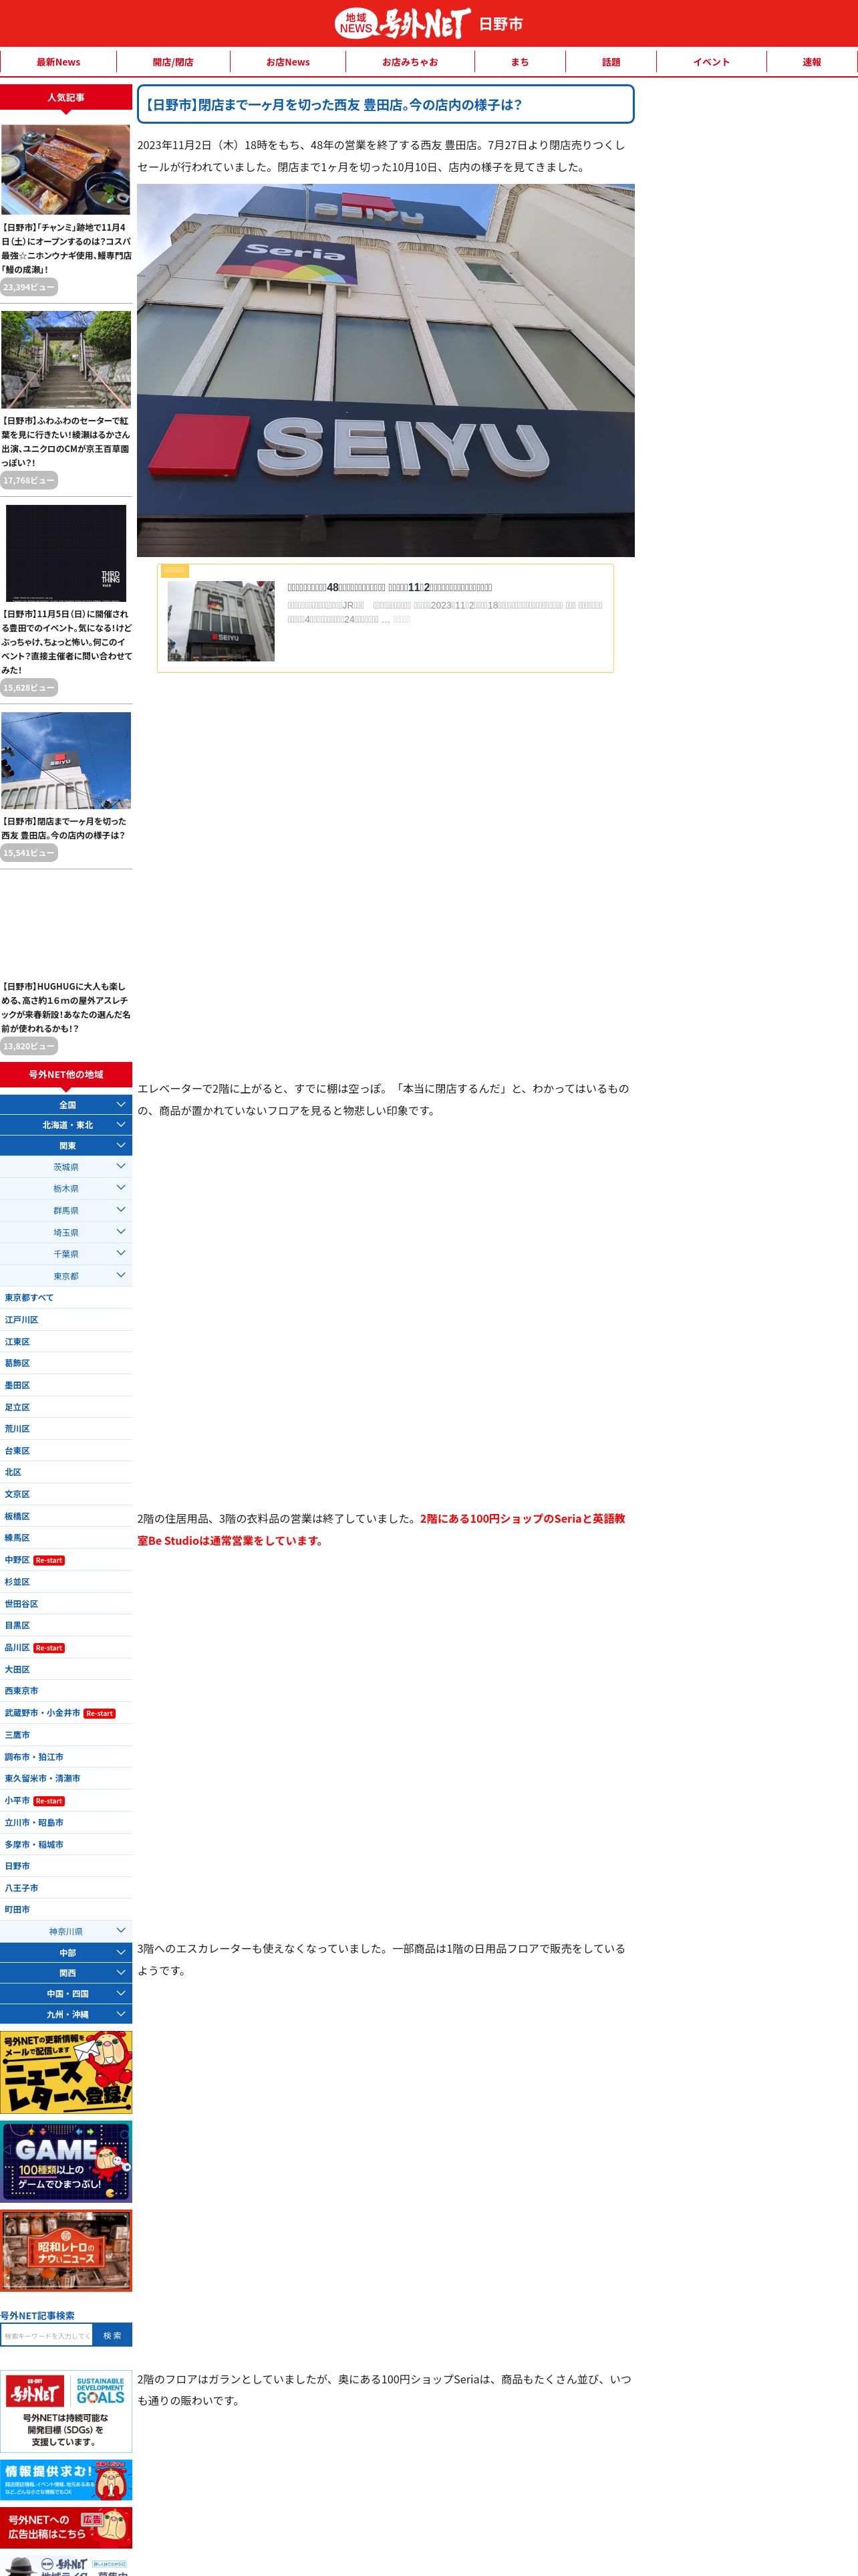The width and height of the screenshot is (858, 2576).
Task: Open the 開店/閉店 menu tab
Action: [173, 62]
